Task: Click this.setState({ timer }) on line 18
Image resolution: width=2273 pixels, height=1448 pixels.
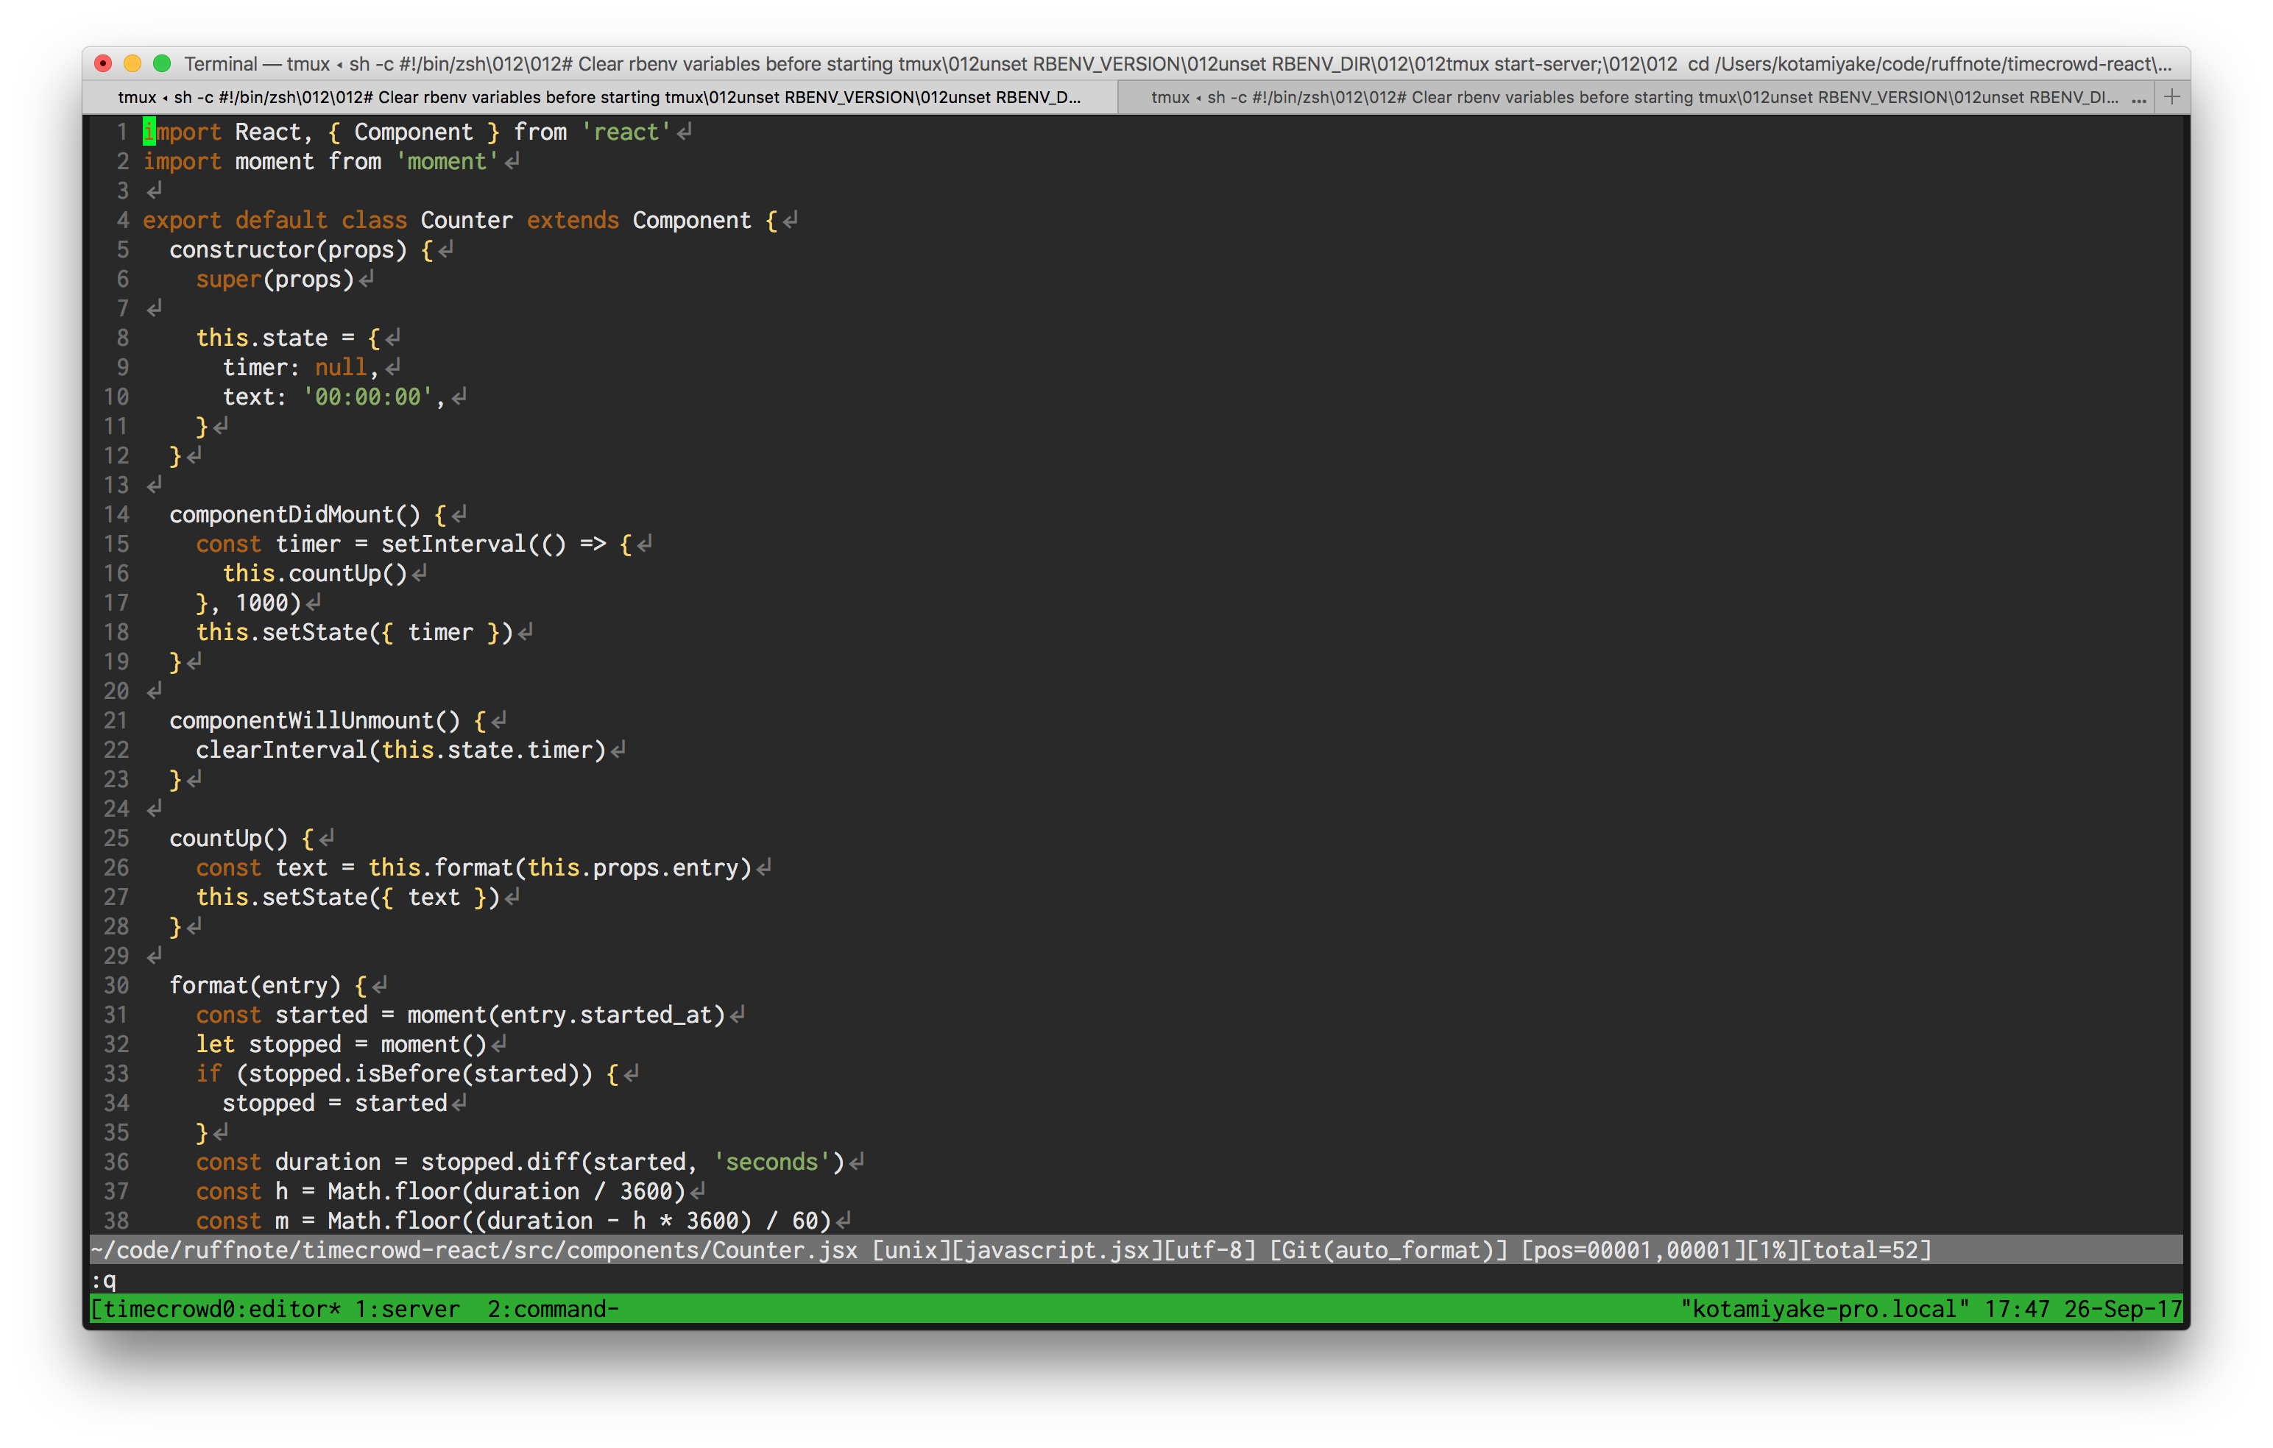Action: click(354, 632)
